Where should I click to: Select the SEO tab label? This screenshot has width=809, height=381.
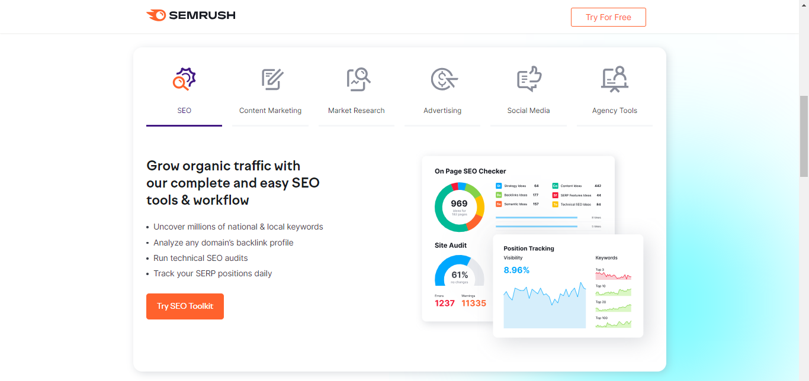(184, 111)
